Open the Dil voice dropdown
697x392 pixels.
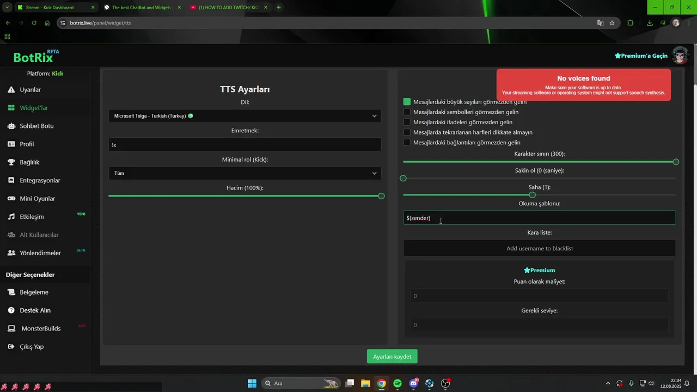click(x=245, y=116)
